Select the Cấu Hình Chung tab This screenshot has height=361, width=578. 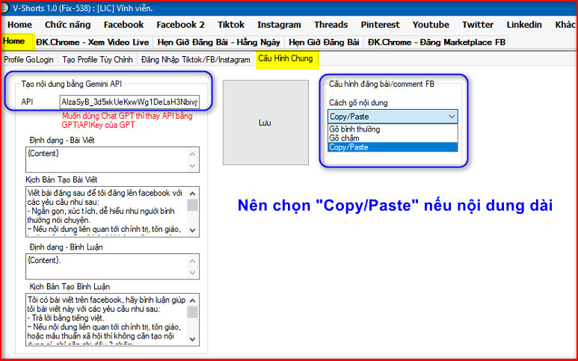(x=286, y=58)
